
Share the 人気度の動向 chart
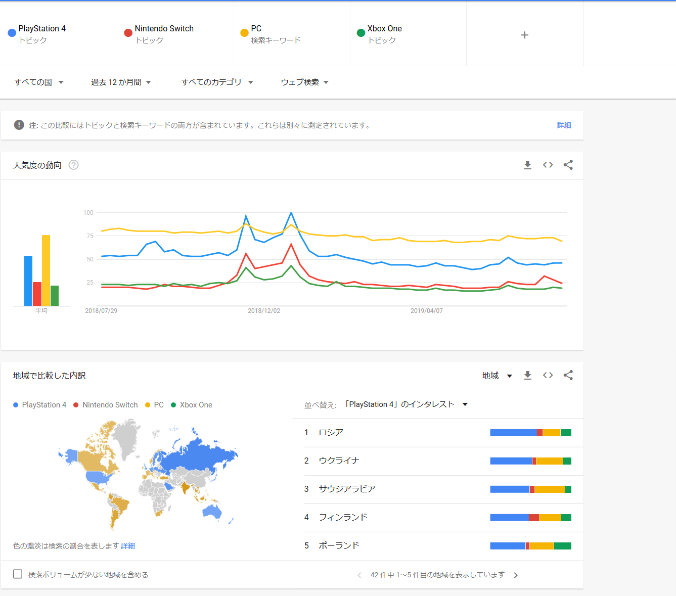coord(568,165)
